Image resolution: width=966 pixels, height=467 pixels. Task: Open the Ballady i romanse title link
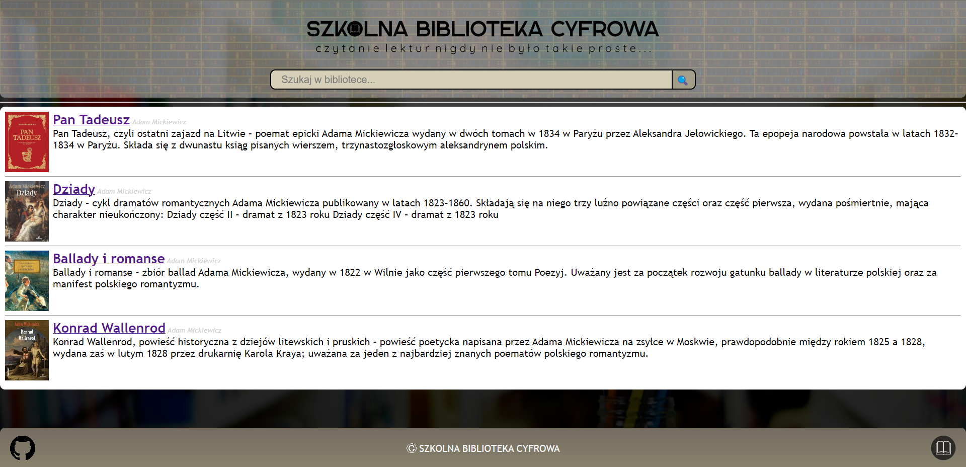point(108,259)
